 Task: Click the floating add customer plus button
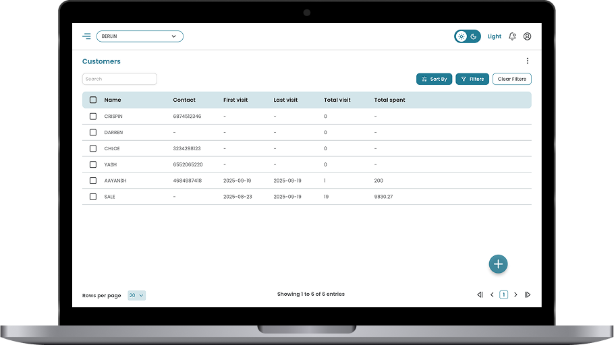click(x=498, y=264)
